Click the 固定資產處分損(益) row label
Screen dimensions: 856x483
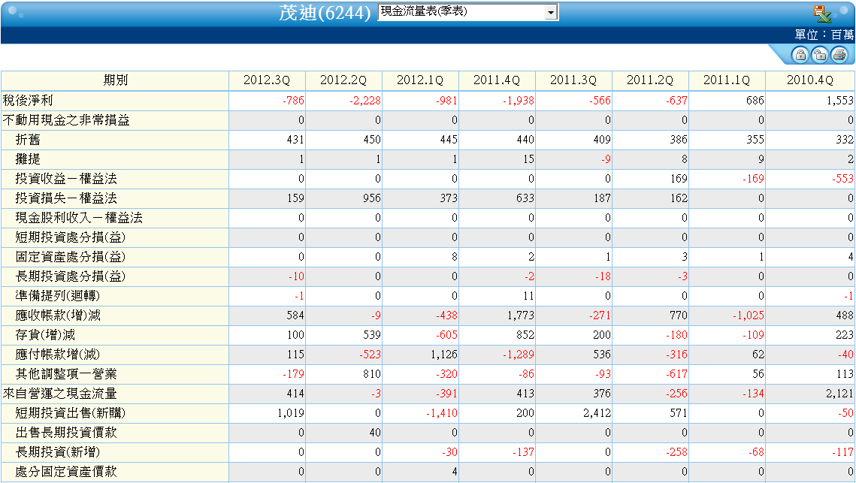(71, 257)
